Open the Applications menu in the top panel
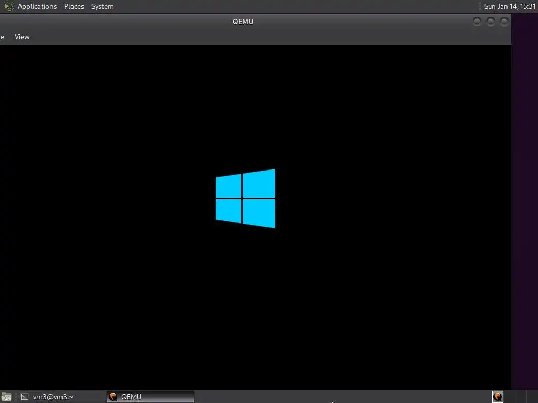The image size is (538, 403). click(x=37, y=6)
